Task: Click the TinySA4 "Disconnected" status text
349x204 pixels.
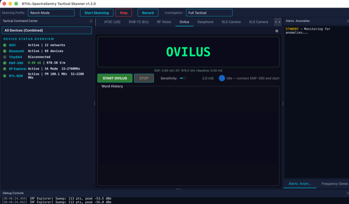Action: pos(39,57)
